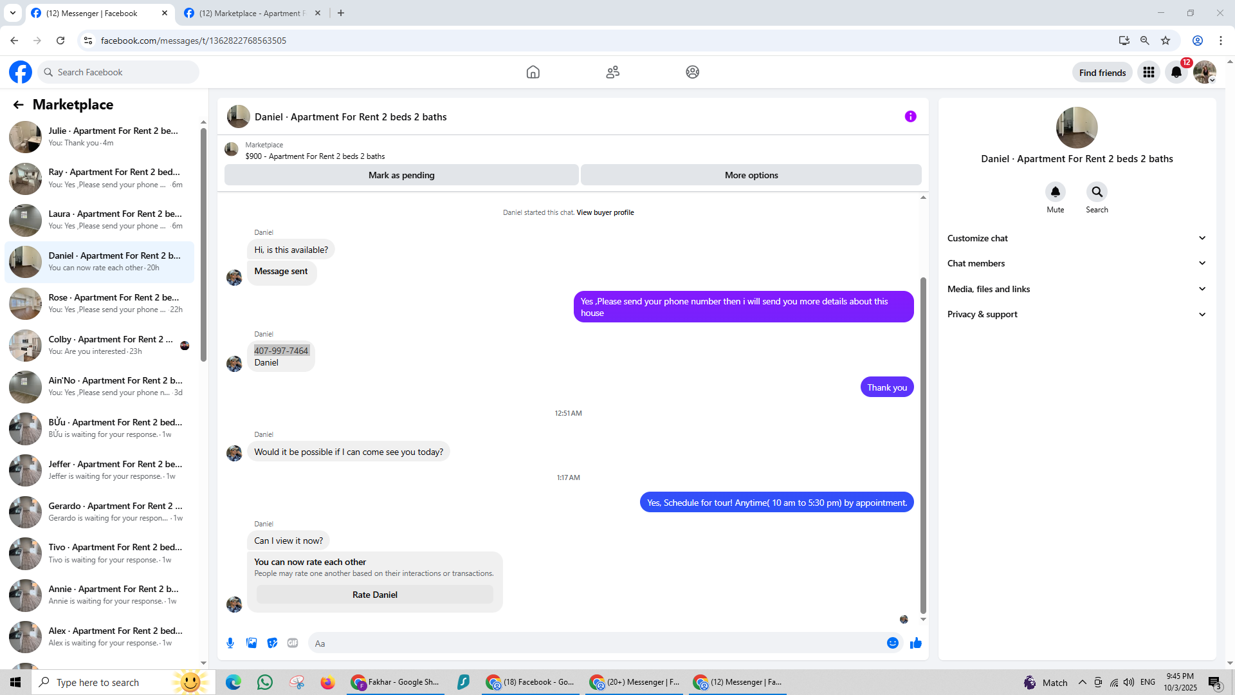The width and height of the screenshot is (1235, 695).
Task: Send a thumbs-up like
Action: (916, 643)
